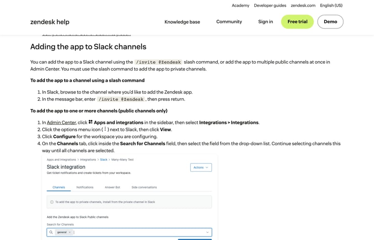Open Developer guides link
The image size is (374, 240).
click(x=270, y=5)
